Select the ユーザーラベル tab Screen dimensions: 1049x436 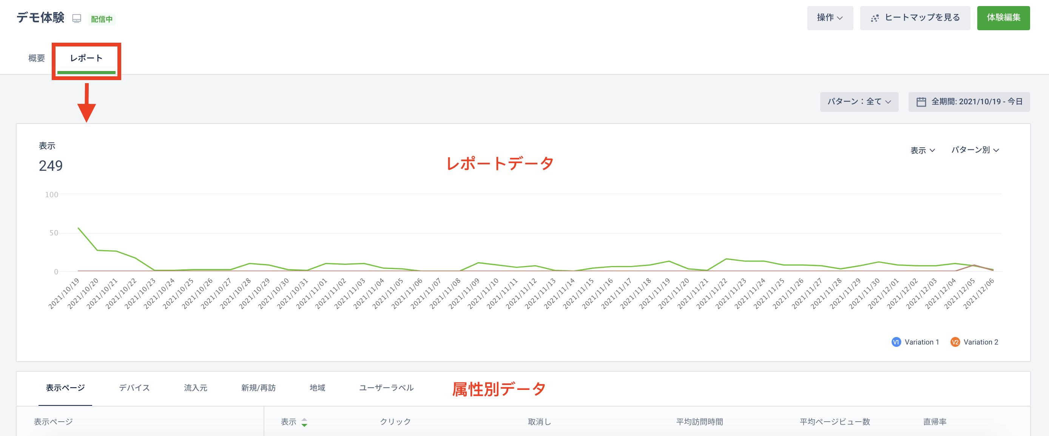click(x=386, y=388)
